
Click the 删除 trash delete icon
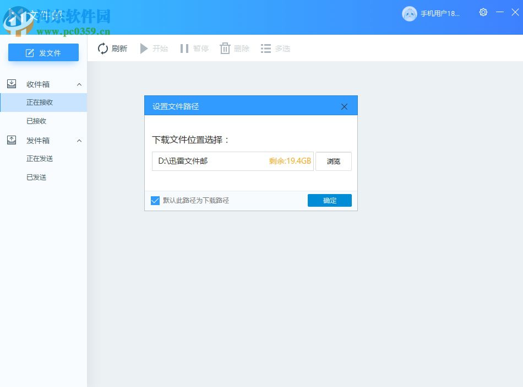coord(225,49)
